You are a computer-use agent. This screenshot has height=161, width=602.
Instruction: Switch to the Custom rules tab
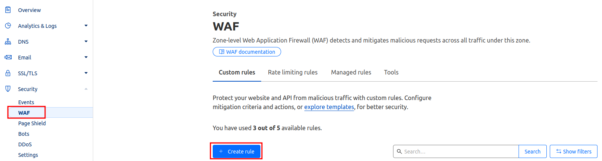tap(237, 72)
